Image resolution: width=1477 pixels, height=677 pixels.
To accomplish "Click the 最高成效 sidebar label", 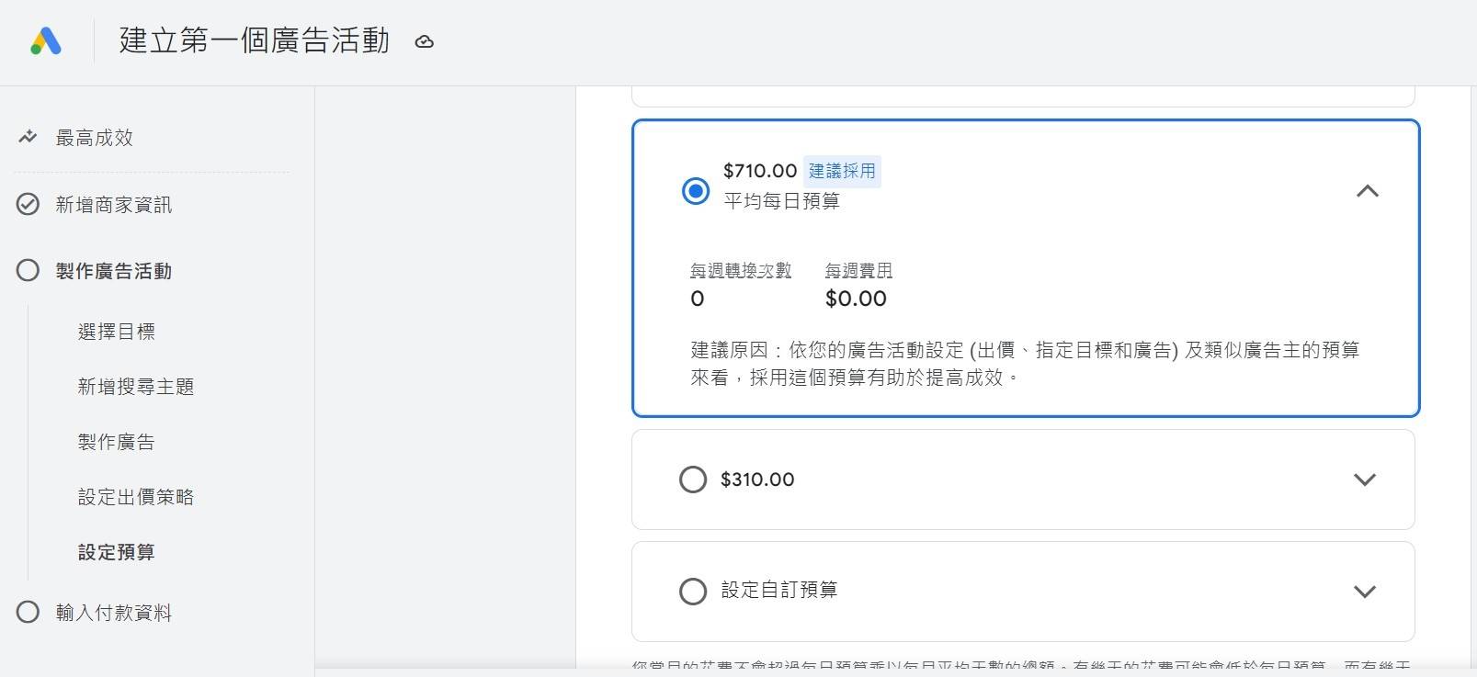I will [95, 138].
